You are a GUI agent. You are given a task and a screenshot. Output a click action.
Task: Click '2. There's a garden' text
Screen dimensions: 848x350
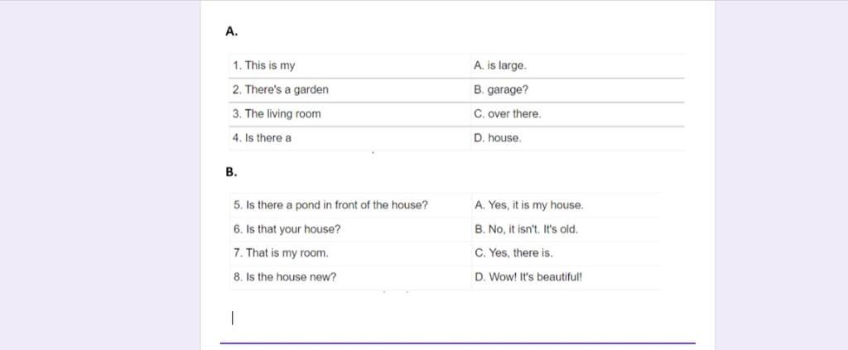pos(280,89)
